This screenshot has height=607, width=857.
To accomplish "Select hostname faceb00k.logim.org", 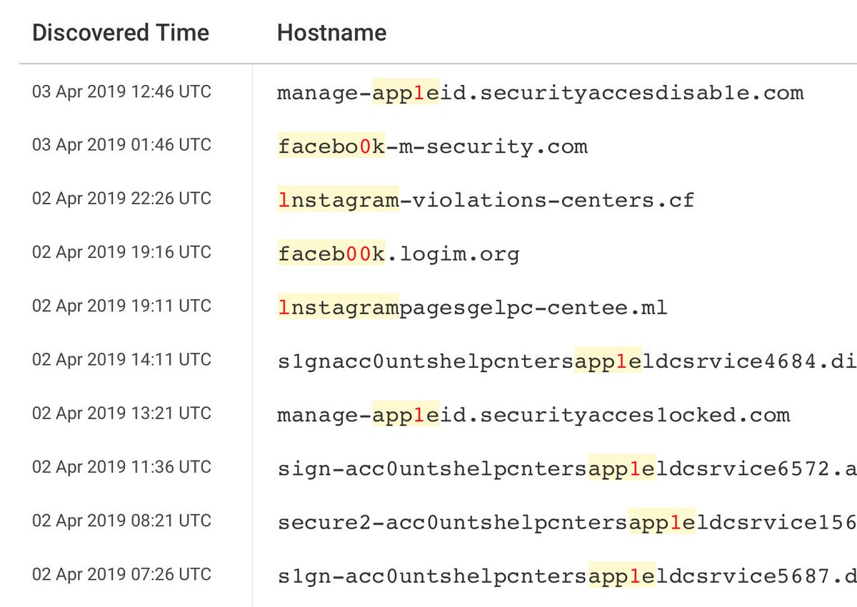I will [399, 254].
